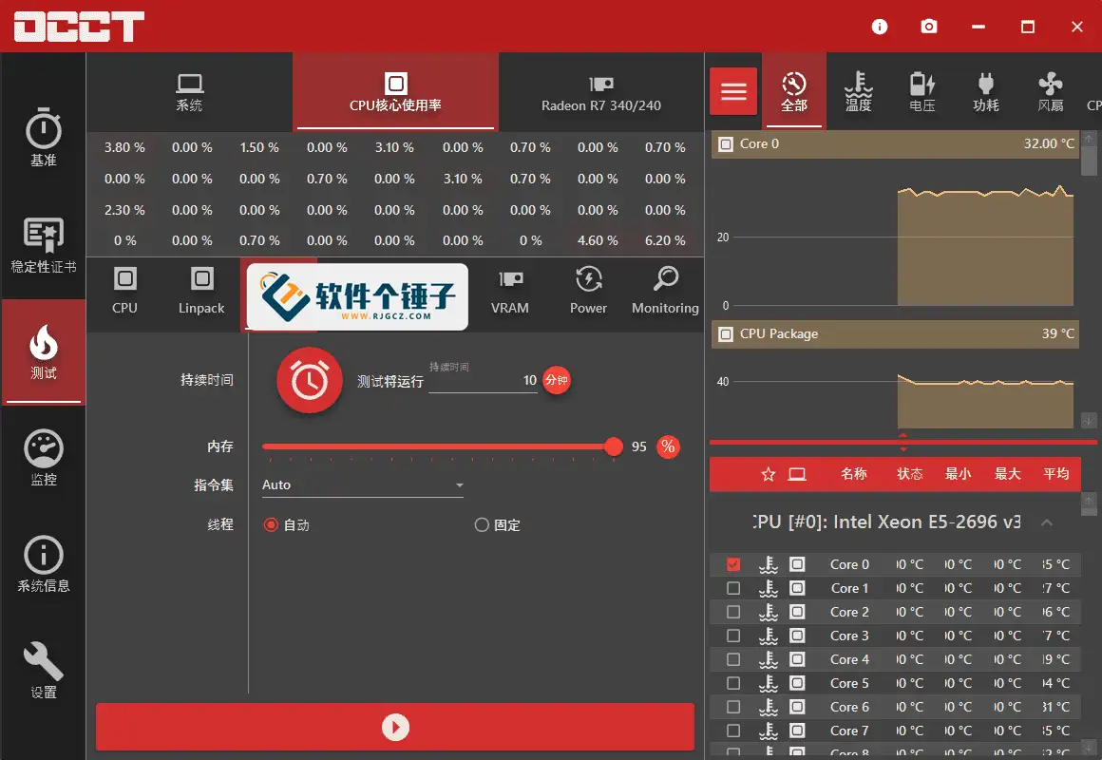Click the thermometer icon in Core 7 row
The image size is (1102, 760).
tap(769, 731)
